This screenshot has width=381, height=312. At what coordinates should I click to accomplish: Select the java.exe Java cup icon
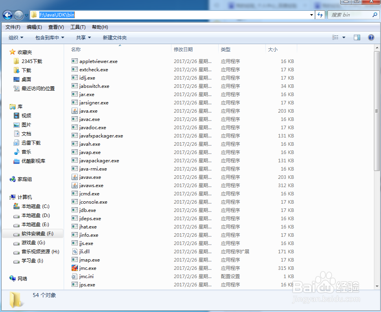[75, 111]
